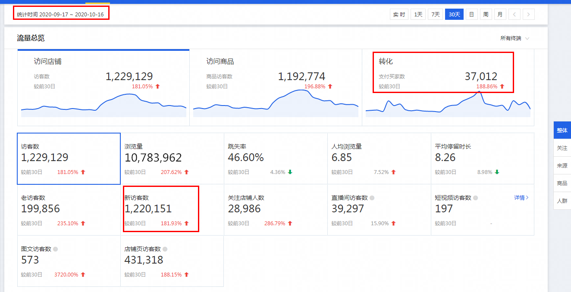Click info icon beside 店铺页访客数
571x292 pixels.
coord(165,249)
